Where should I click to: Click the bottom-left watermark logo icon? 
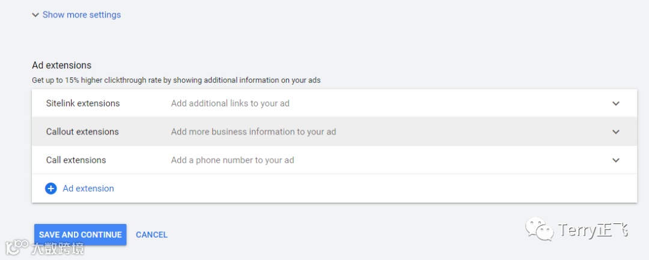pyautogui.click(x=17, y=247)
